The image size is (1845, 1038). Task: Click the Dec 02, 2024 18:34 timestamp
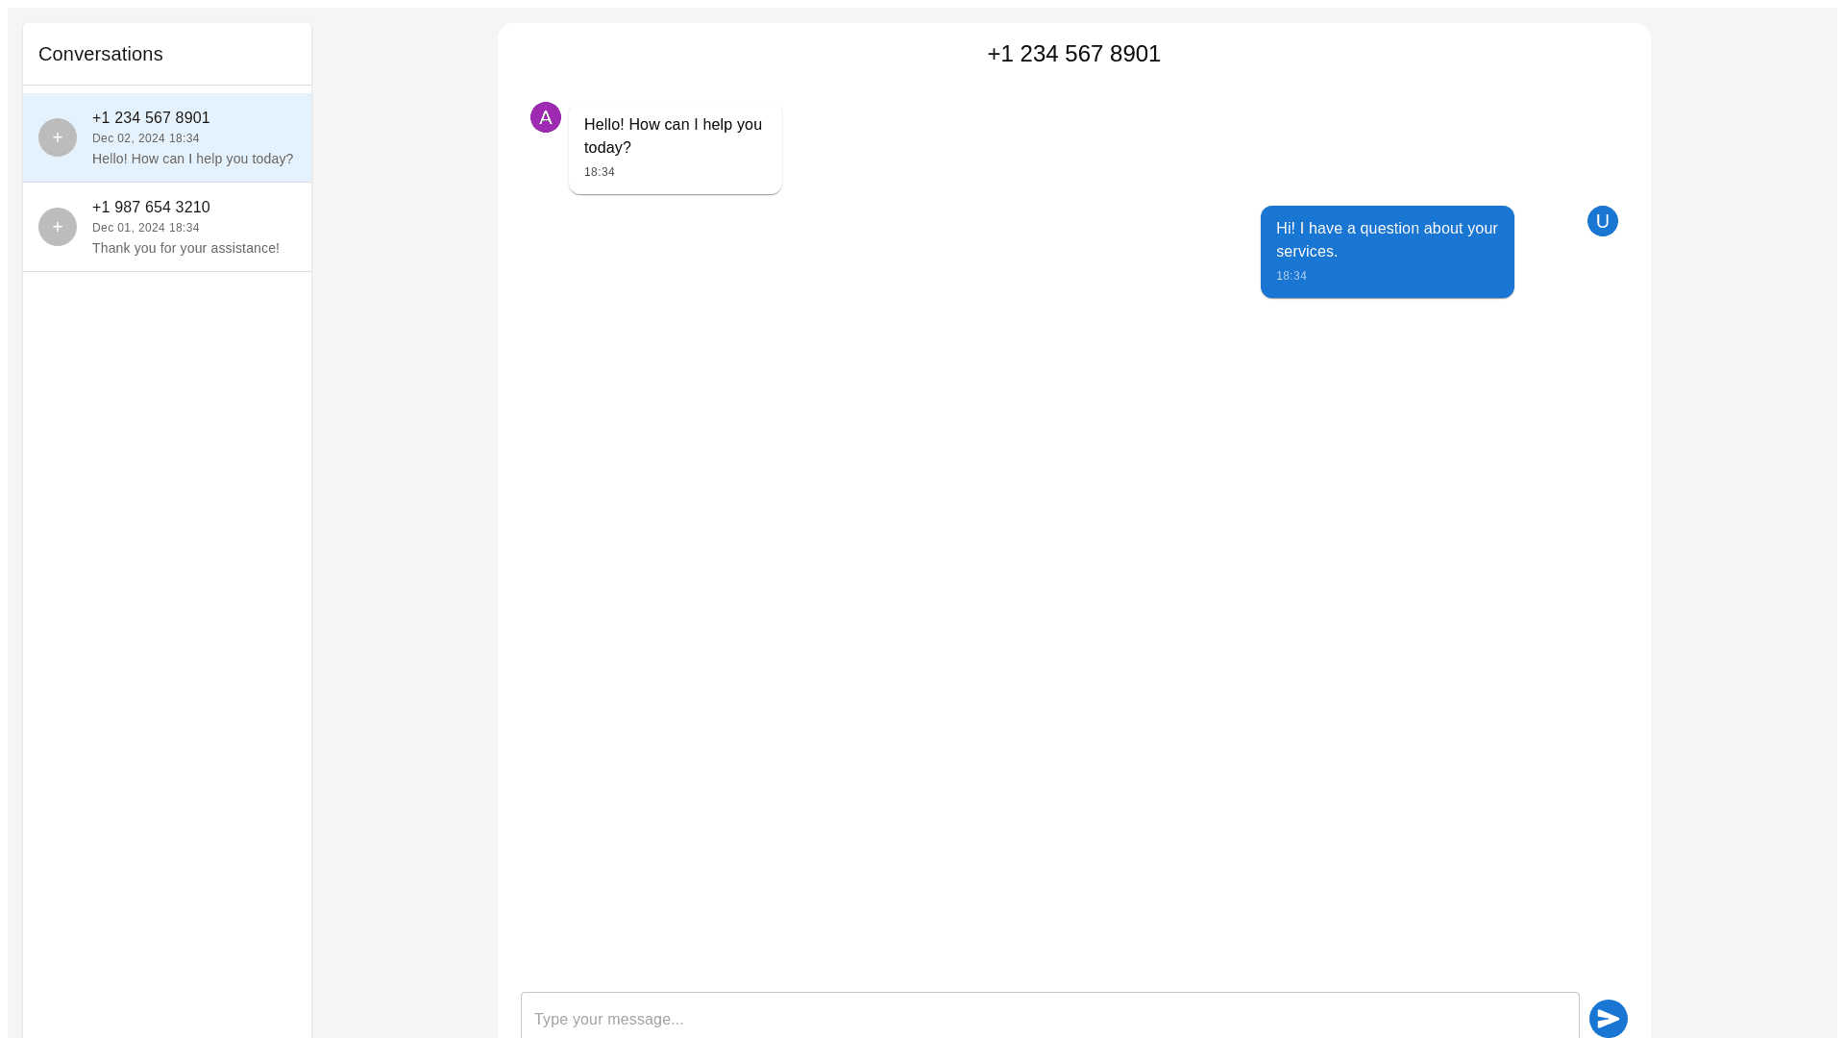click(x=146, y=138)
